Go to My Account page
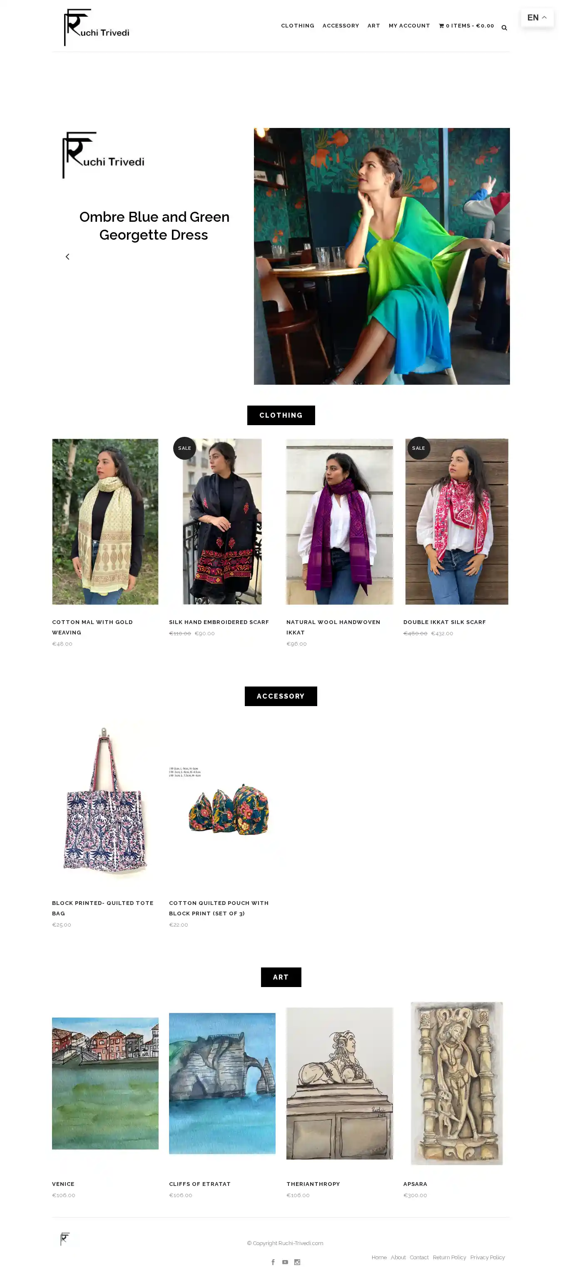 tap(409, 26)
